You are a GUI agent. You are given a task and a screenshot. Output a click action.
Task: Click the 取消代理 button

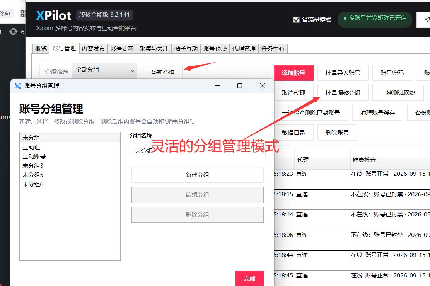click(x=293, y=93)
